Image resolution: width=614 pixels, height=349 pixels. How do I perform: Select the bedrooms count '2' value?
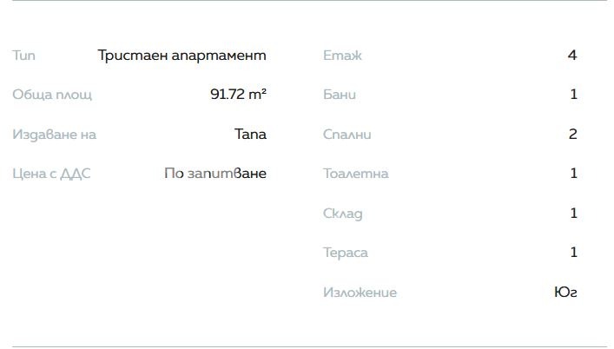point(572,135)
